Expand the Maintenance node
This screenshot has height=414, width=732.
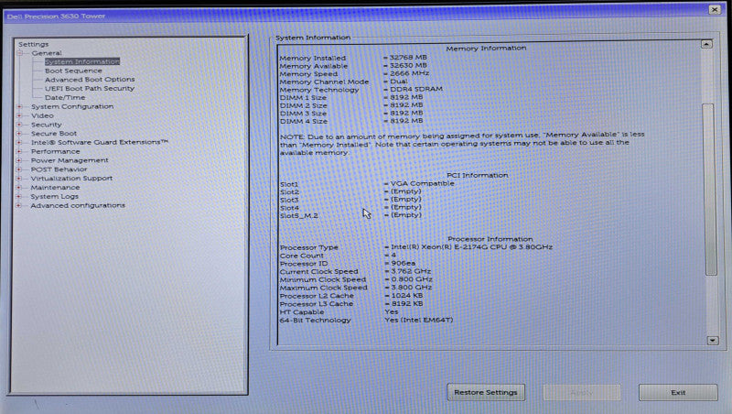tap(19, 188)
